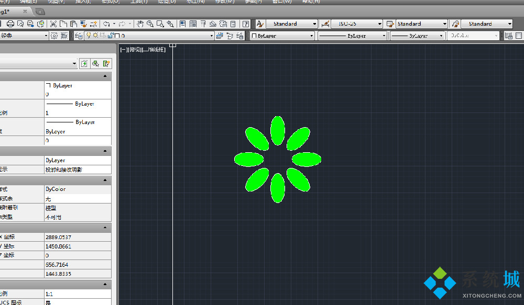Toggle the layer on/off lightbulb icon
This screenshot has height=305, width=524.
89,36
